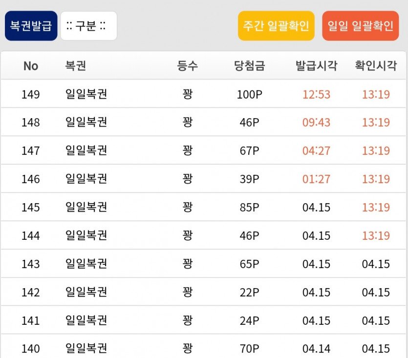Click 일일복권 in row 146
The width and height of the screenshot is (408, 358).
86,179
